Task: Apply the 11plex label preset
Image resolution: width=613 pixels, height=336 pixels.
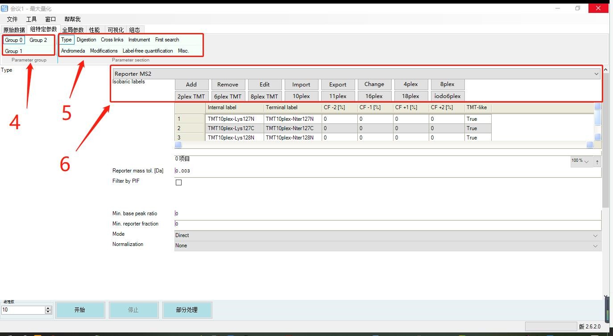Action: point(338,96)
